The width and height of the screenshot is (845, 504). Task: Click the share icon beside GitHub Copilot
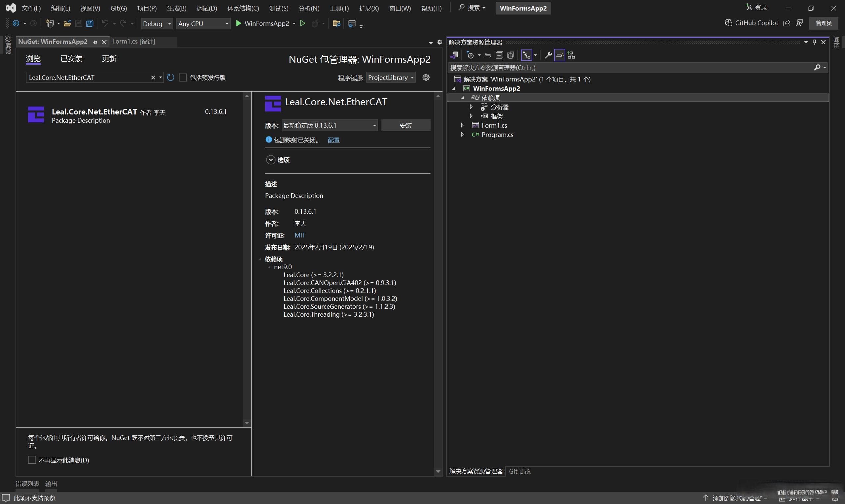787,23
